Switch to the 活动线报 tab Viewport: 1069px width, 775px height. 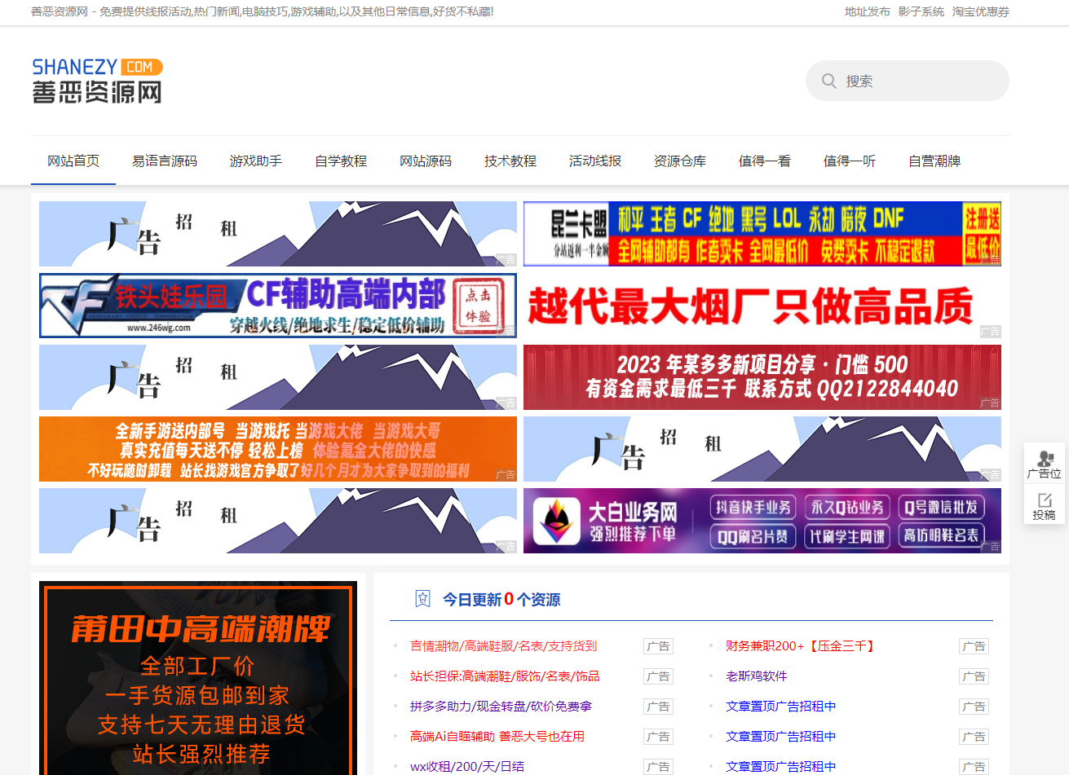594,161
